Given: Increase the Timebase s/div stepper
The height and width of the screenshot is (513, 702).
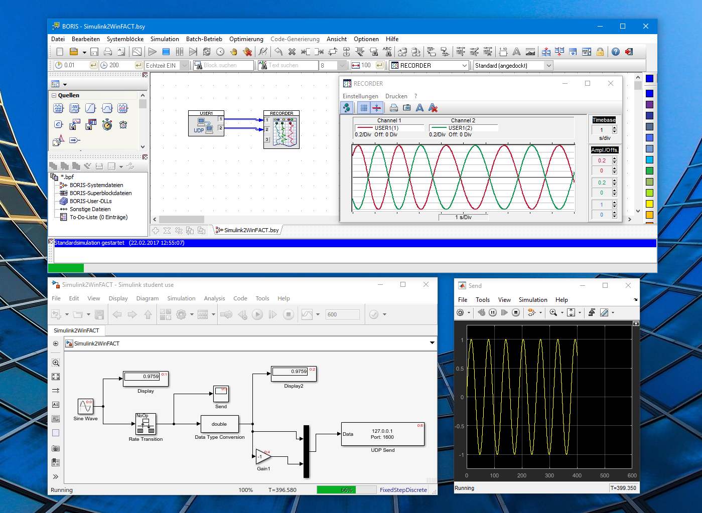Looking at the screenshot, I should click(x=614, y=128).
